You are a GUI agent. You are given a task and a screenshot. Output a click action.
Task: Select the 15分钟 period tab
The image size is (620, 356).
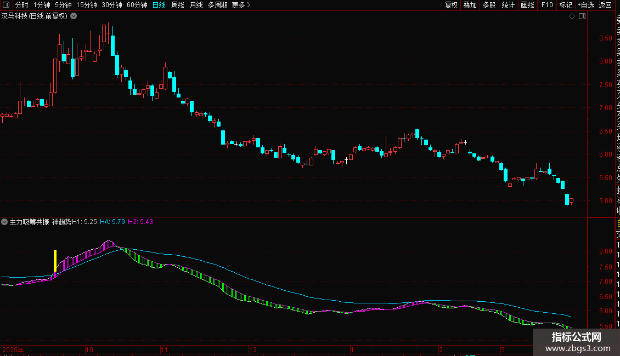click(x=87, y=5)
